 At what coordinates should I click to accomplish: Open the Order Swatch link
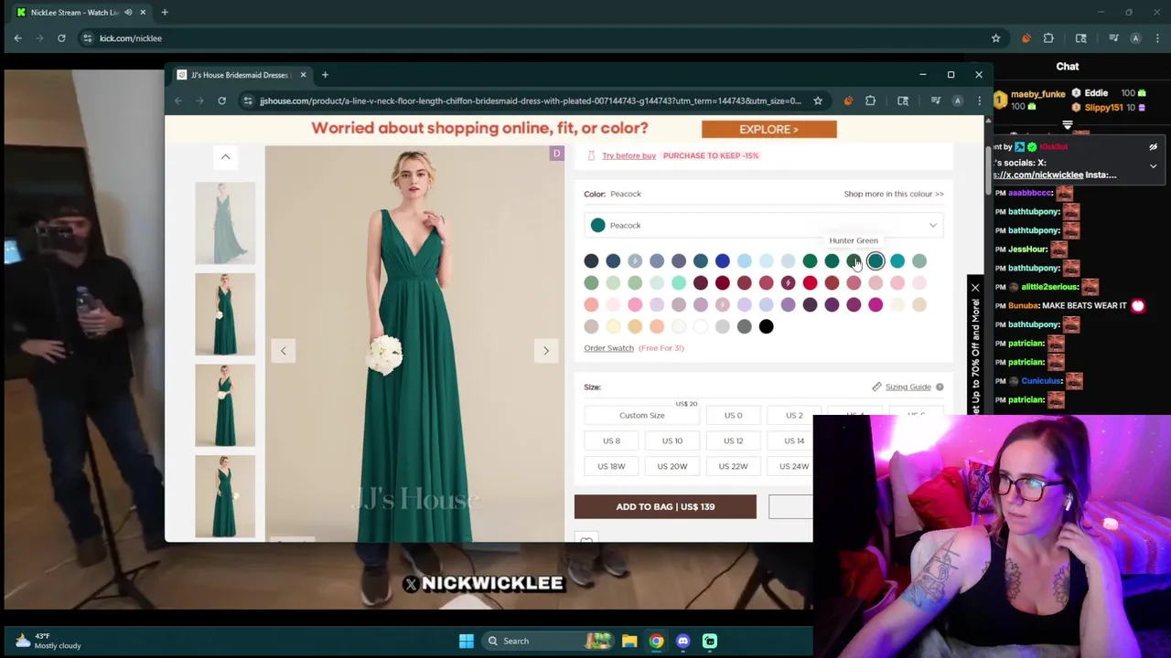coord(608,348)
